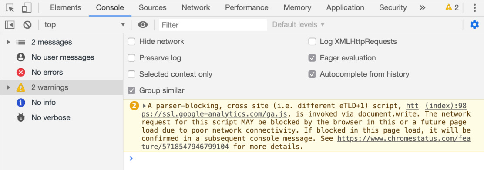Enable the Hide network checkbox
This screenshot has width=484, height=170.
[x=132, y=41]
